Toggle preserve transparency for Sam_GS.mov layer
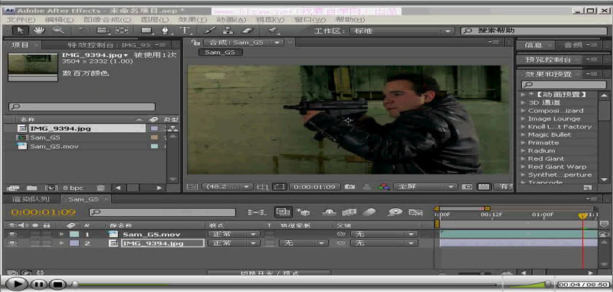Viewport: 613px width, 292px height. coord(269,234)
